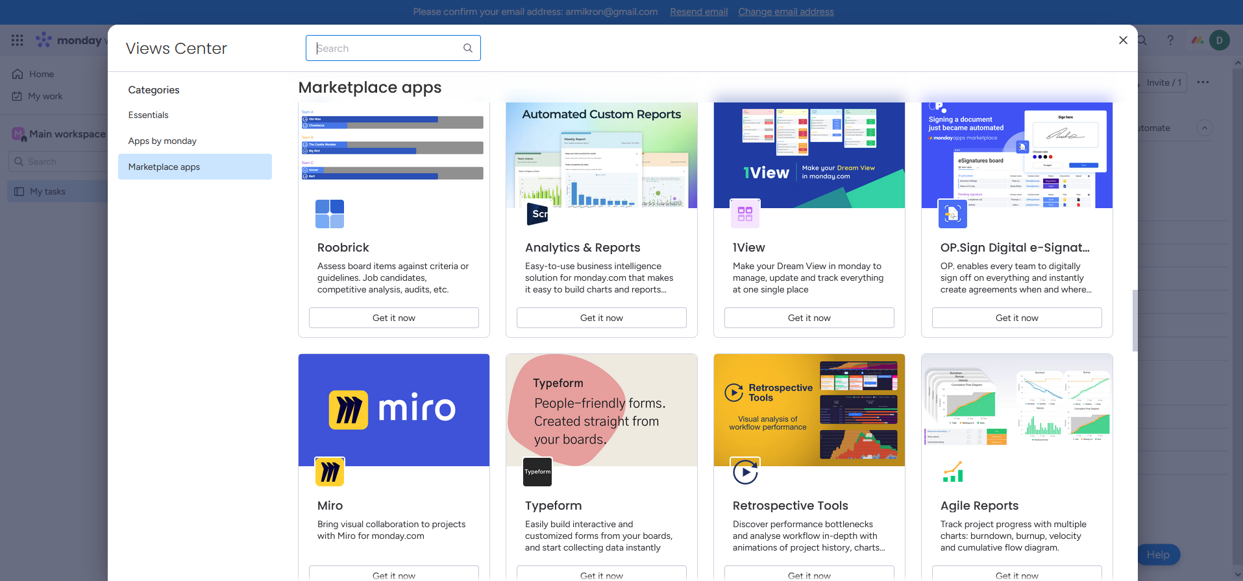Get the Roobrick app now

click(394, 318)
